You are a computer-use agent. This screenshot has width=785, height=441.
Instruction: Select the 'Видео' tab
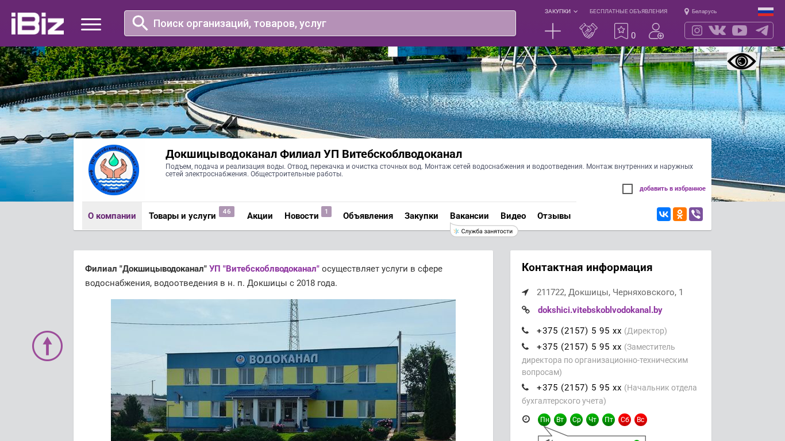(513, 216)
